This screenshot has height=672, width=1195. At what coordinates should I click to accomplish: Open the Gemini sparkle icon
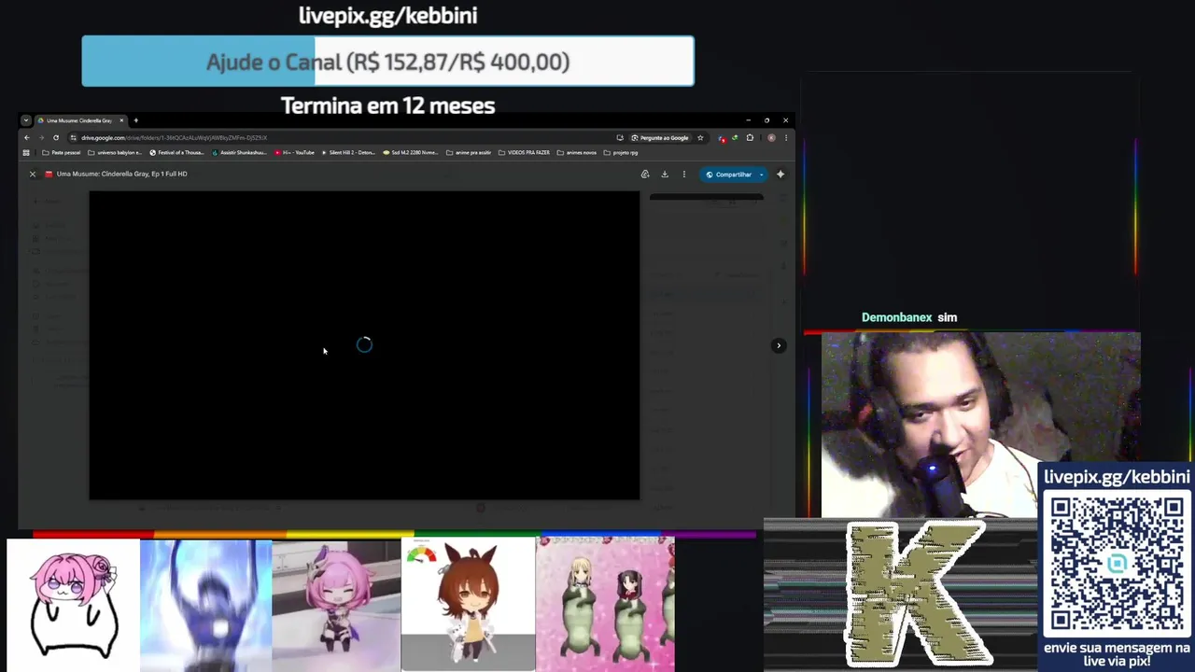click(780, 174)
